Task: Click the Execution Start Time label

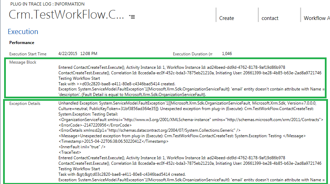Action: (x=28, y=54)
